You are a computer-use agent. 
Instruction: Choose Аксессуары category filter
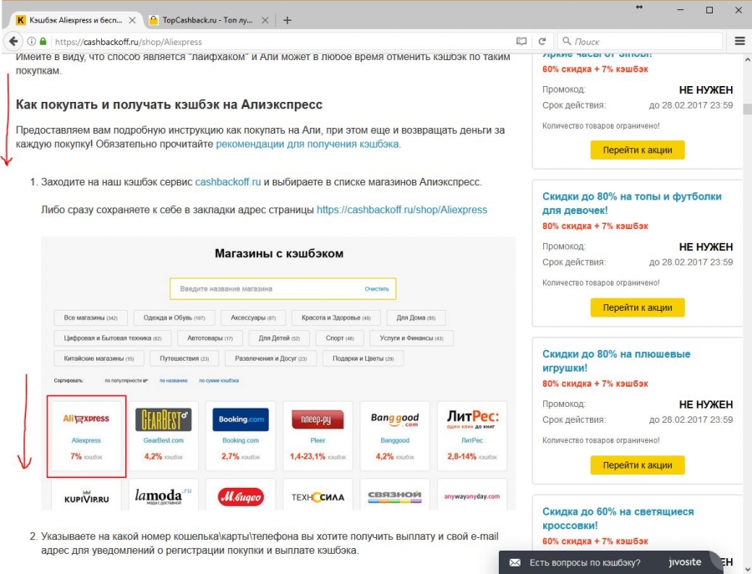(253, 317)
